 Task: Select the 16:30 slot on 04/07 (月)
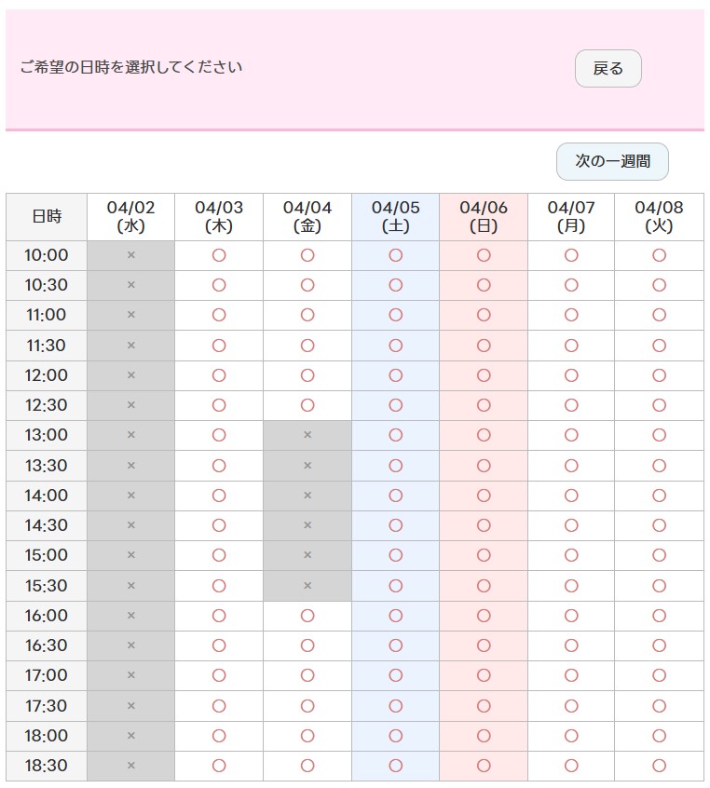(571, 645)
